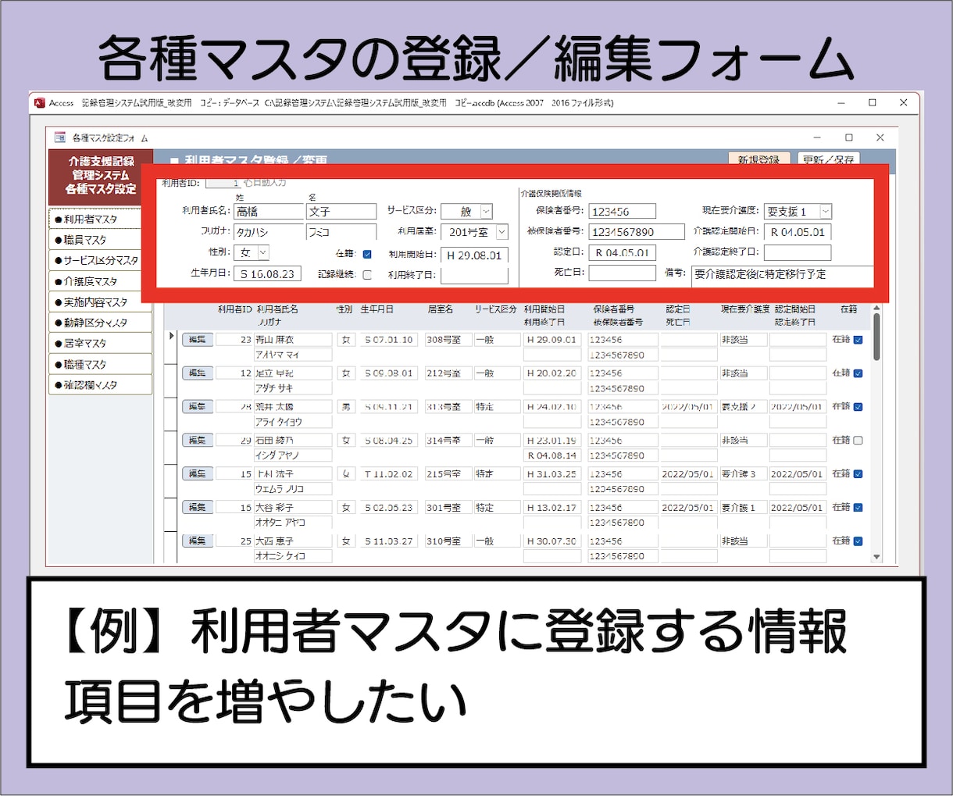Click the 保険者番号 field 123456
Image resolution: width=953 pixels, height=796 pixels.
point(622,212)
